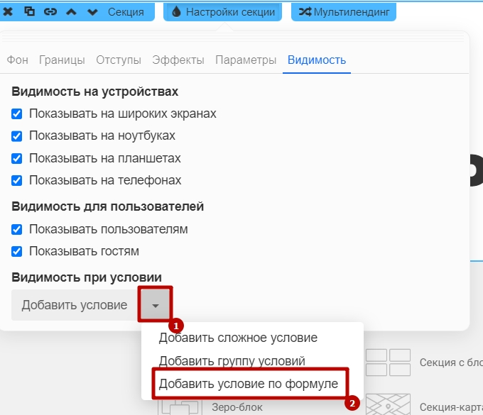
Task: Switch to the Фон tab
Action: tap(17, 60)
